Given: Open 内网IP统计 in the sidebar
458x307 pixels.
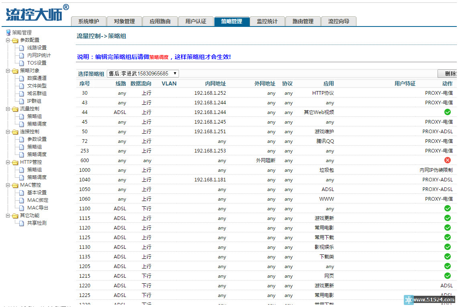Looking at the screenshot, I should click(x=39, y=55).
